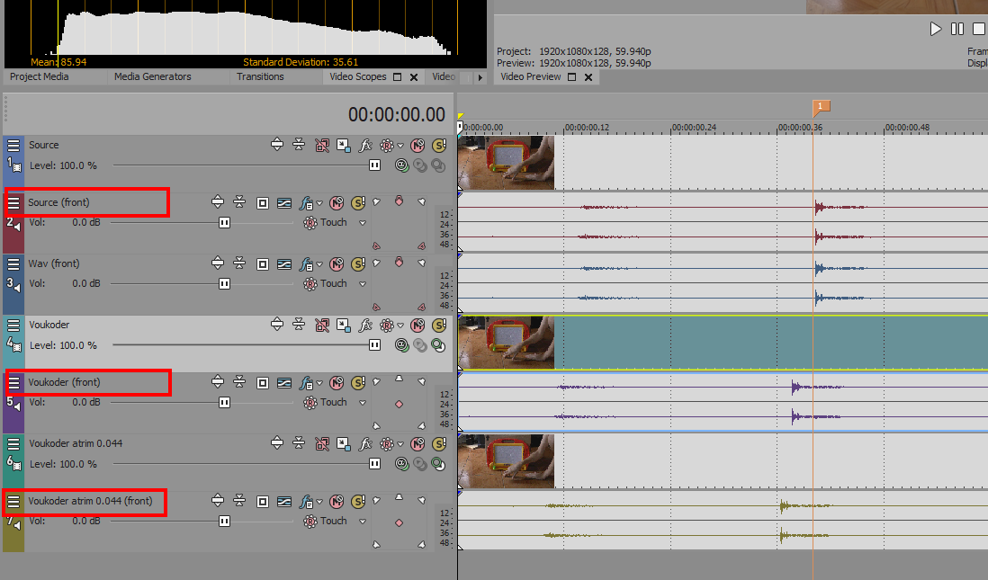Solo the Voukoder video track
Screen dimensions: 988x580
click(438, 325)
